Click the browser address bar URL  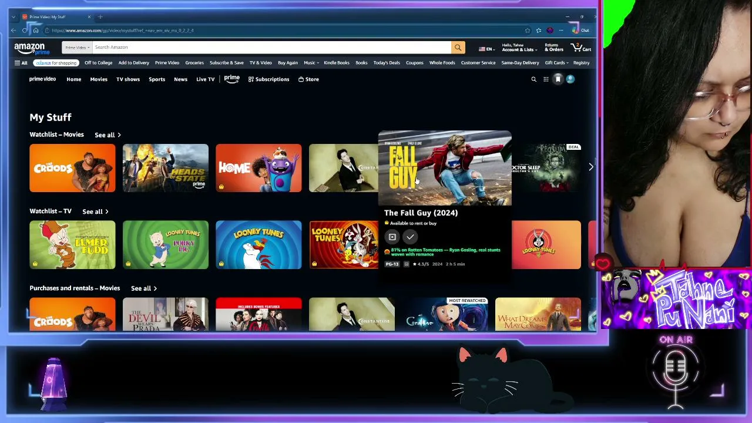click(x=122, y=31)
